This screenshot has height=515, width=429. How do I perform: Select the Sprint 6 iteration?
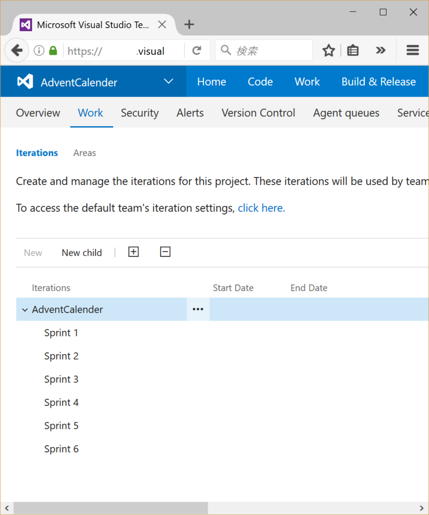coord(61,449)
